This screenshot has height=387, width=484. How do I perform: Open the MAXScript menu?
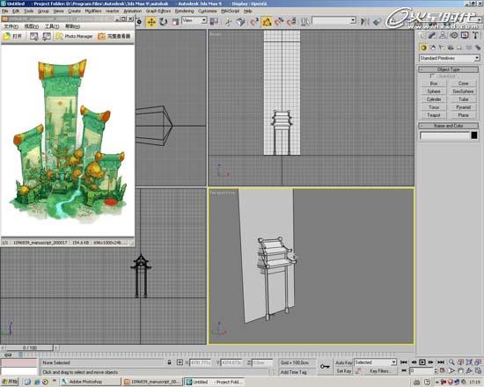[231, 11]
